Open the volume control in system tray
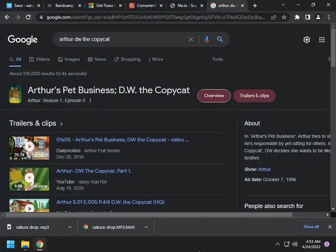Image resolution: width=336 pixels, height=252 pixels. pyautogui.click(x=295, y=244)
